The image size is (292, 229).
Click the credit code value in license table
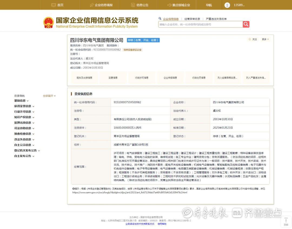[127, 102]
